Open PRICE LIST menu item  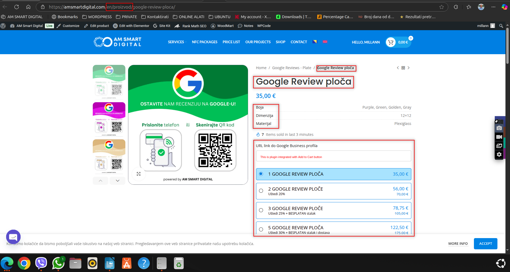(231, 42)
